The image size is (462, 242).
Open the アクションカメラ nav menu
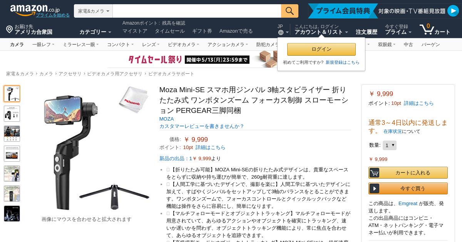click(228, 45)
